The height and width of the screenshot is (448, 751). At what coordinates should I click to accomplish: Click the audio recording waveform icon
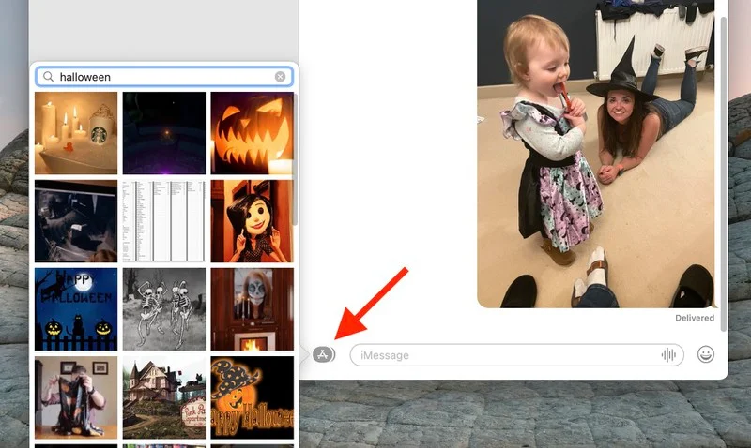[669, 354]
